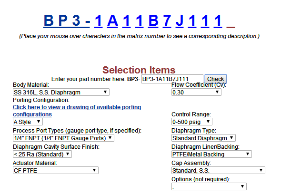Expand the Actuator Material dropdown
Screen dimensions: 281x196
56,170
